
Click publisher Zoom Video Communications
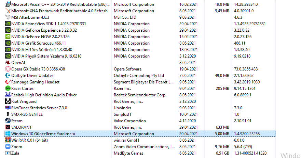pos(144,146)
